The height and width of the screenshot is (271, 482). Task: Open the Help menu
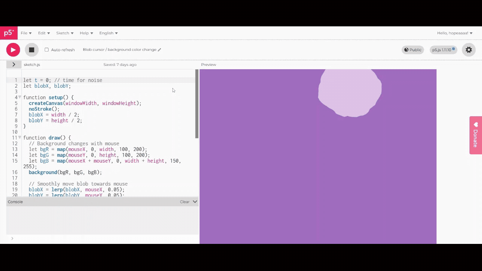point(86,33)
